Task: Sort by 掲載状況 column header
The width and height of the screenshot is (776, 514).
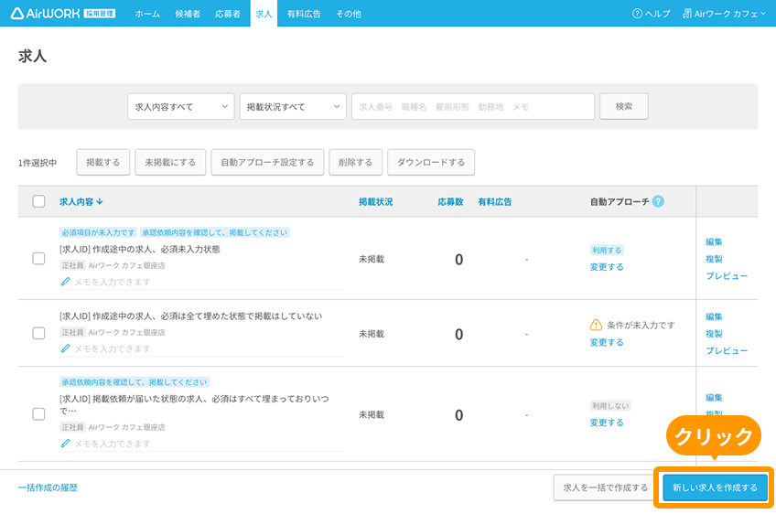Action: tap(375, 201)
